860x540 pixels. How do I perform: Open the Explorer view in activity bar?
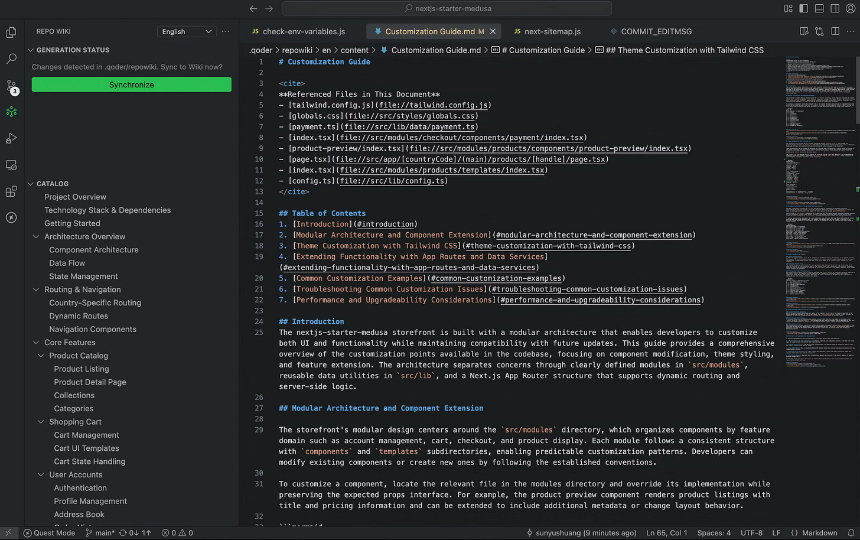(x=11, y=32)
